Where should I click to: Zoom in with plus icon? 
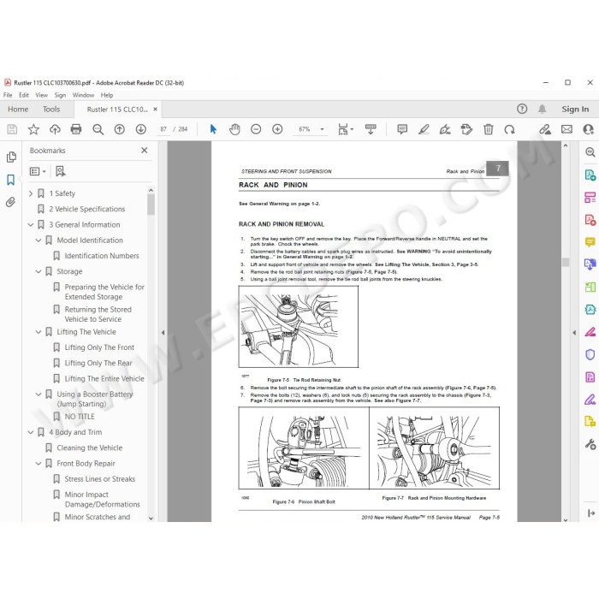click(277, 129)
